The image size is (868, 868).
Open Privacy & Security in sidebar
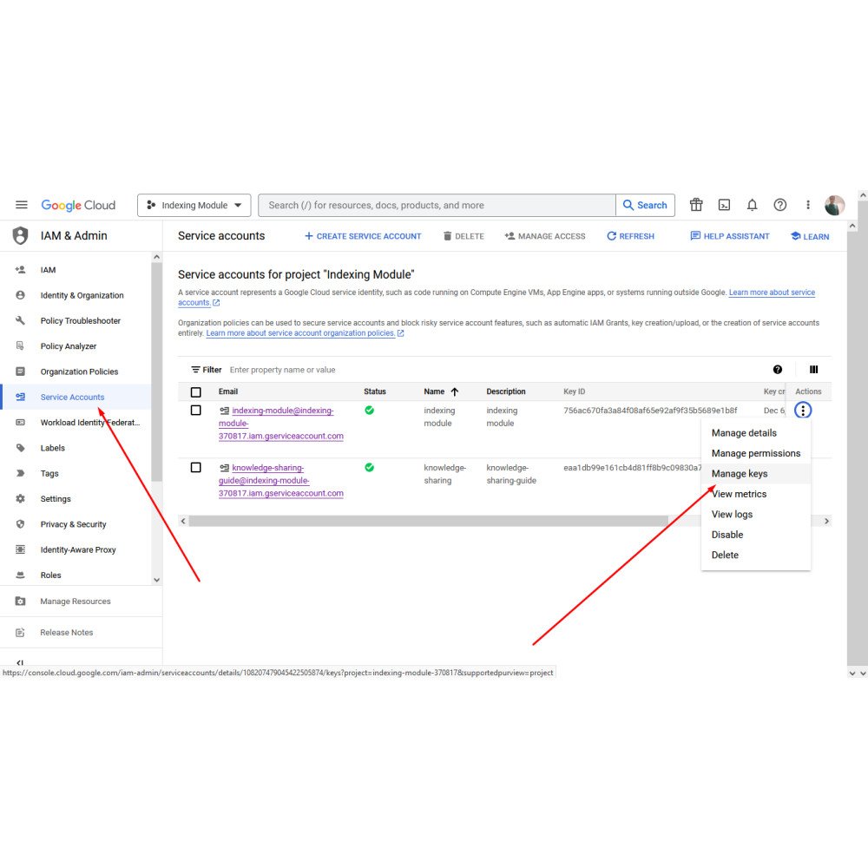[x=76, y=524]
